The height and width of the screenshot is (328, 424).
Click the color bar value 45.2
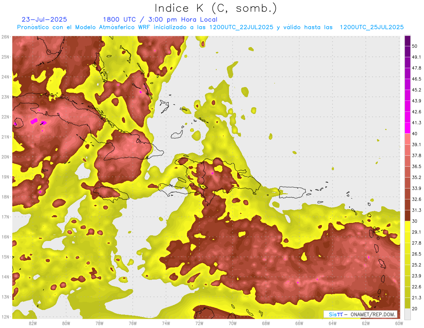[x=417, y=90]
